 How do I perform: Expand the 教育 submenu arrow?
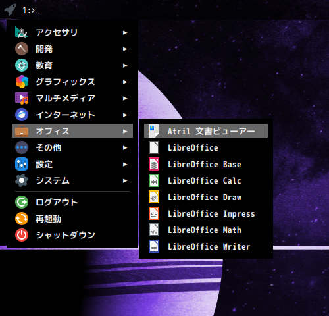point(125,66)
